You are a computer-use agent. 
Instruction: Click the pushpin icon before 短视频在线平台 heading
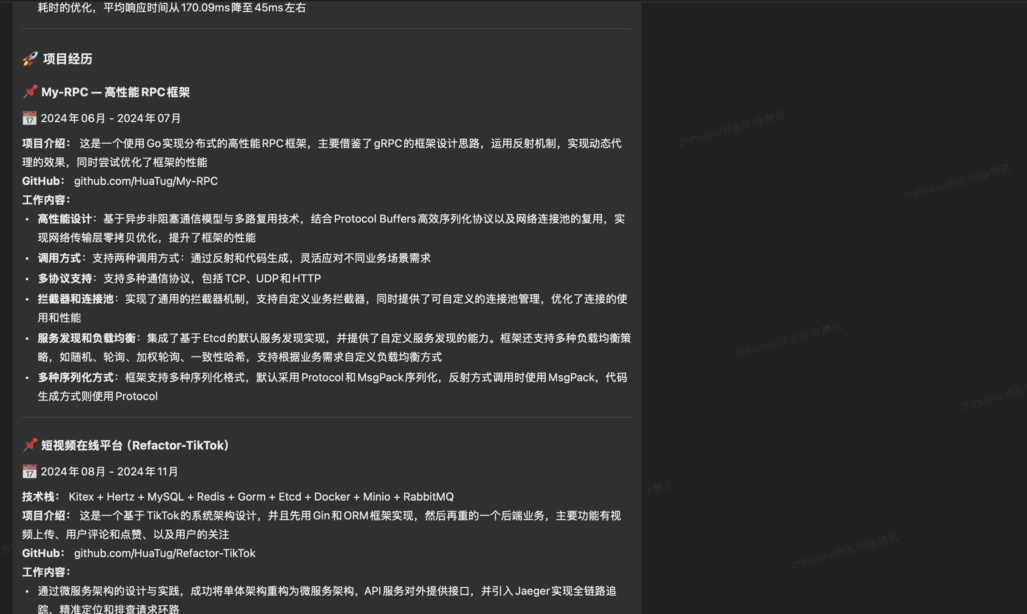(30, 445)
